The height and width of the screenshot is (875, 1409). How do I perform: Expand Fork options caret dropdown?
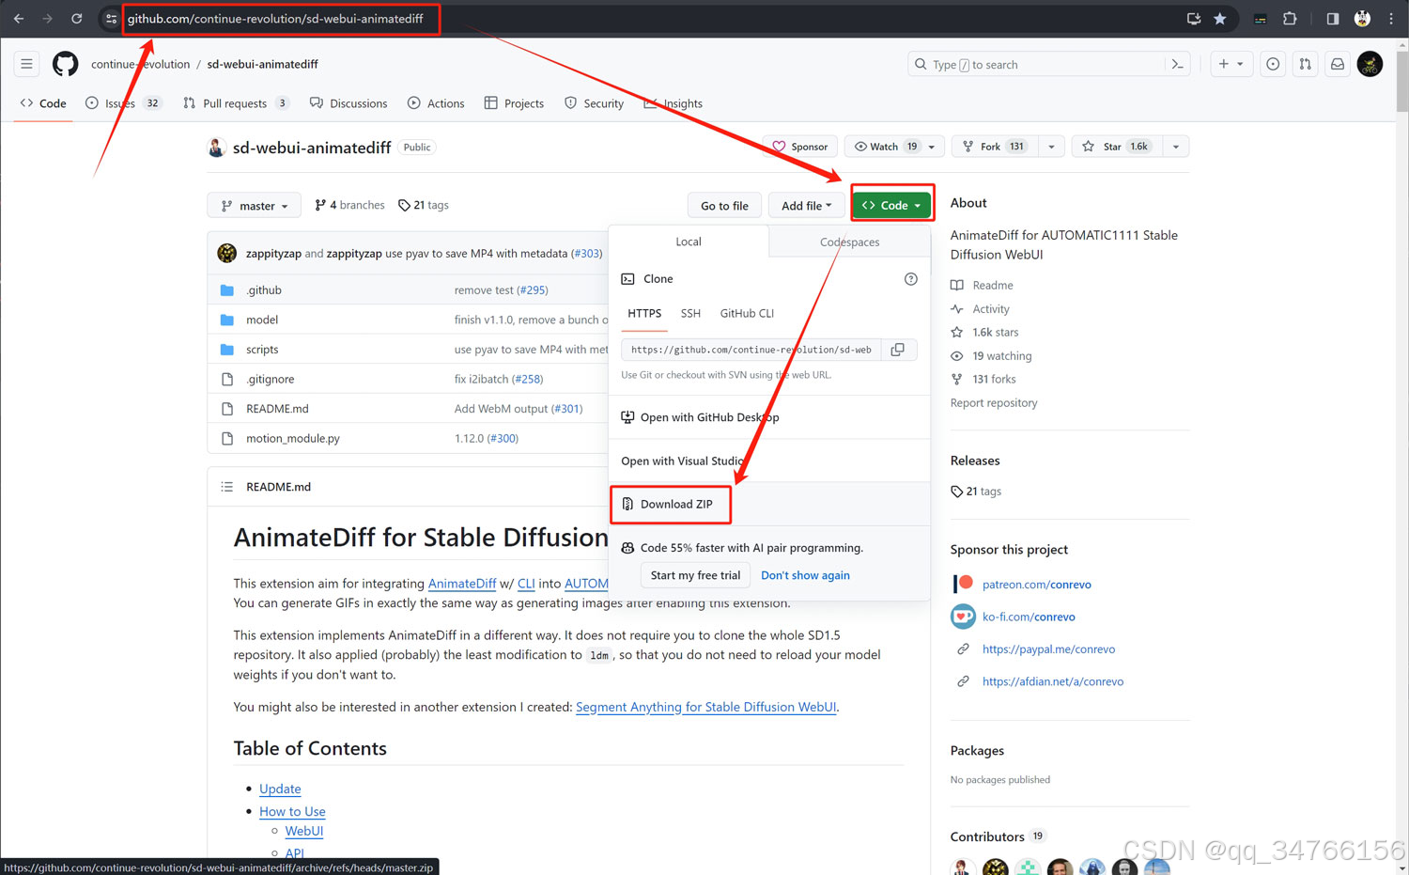[x=1051, y=147]
